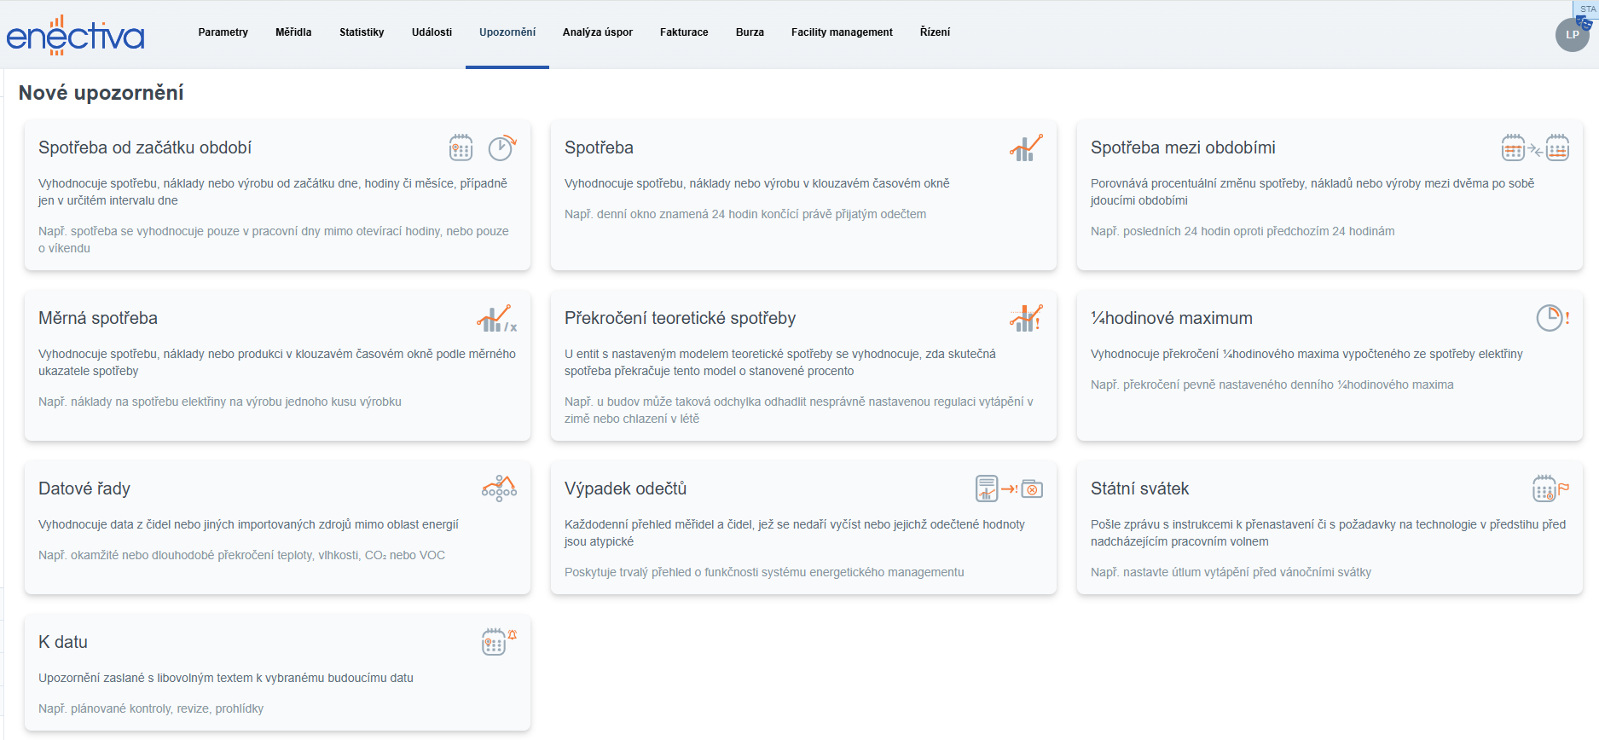Navigate to Facility management
The height and width of the screenshot is (740, 1599).
[x=842, y=32]
